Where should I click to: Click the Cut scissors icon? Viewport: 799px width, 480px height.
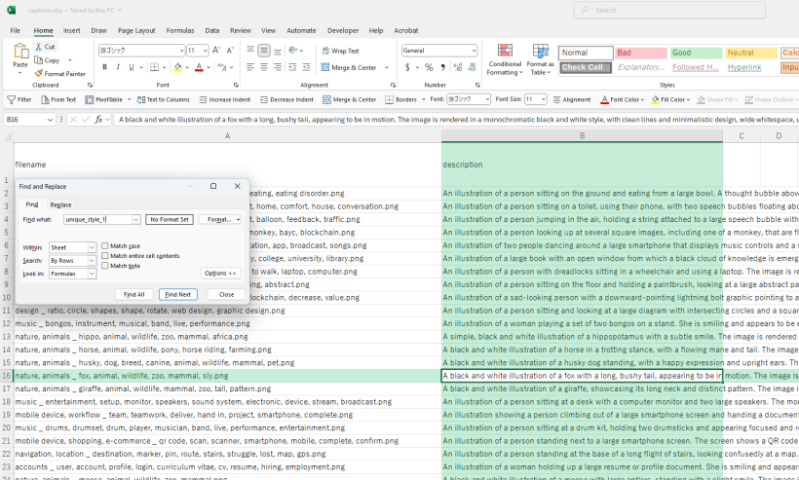38,47
